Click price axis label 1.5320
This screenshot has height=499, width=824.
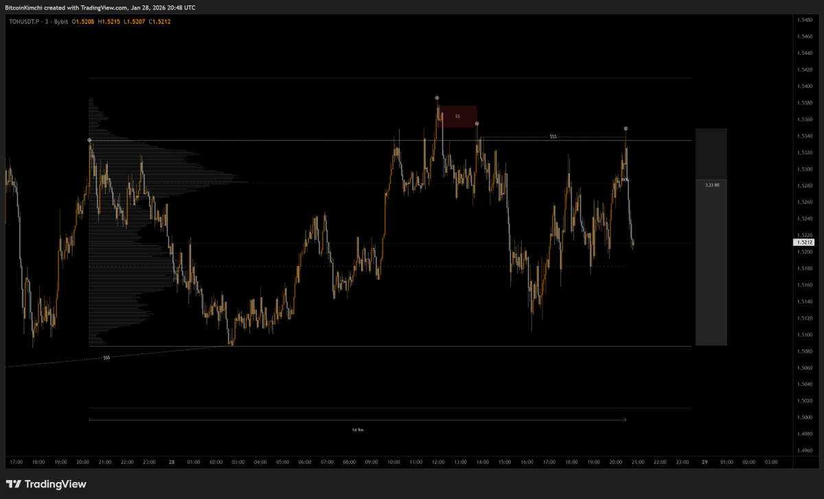(x=805, y=152)
